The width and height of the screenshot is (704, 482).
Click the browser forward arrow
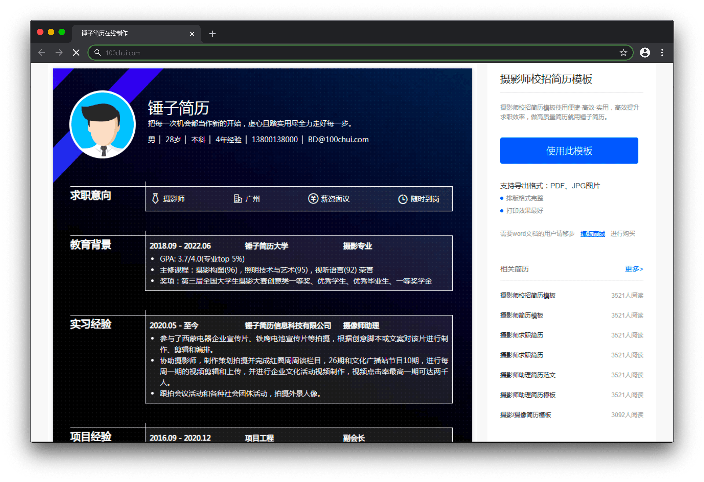point(59,53)
